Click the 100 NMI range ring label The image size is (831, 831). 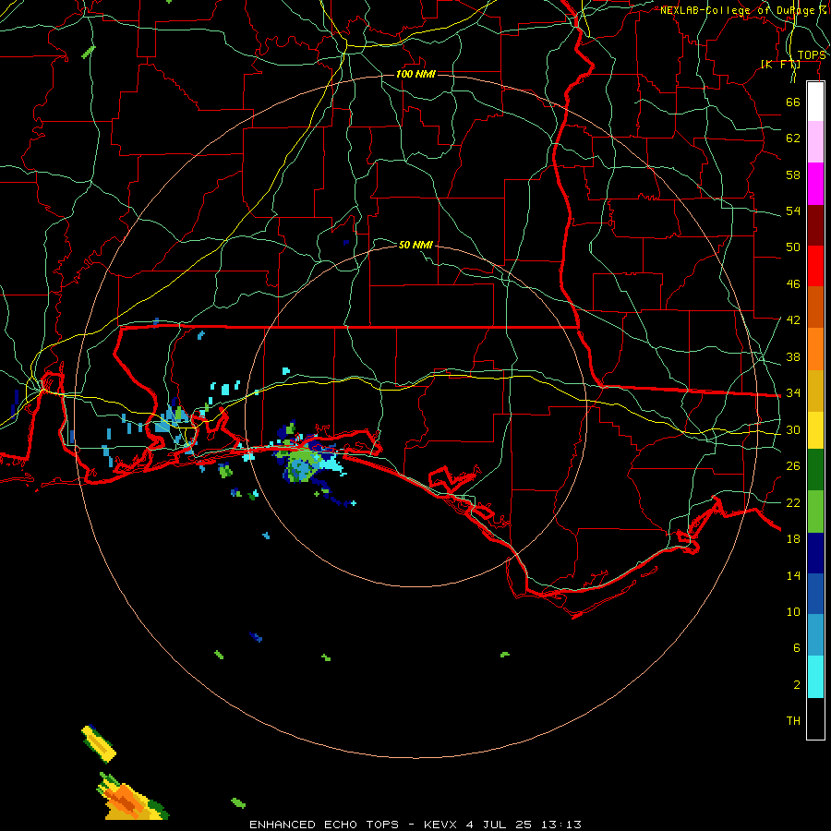click(x=415, y=74)
